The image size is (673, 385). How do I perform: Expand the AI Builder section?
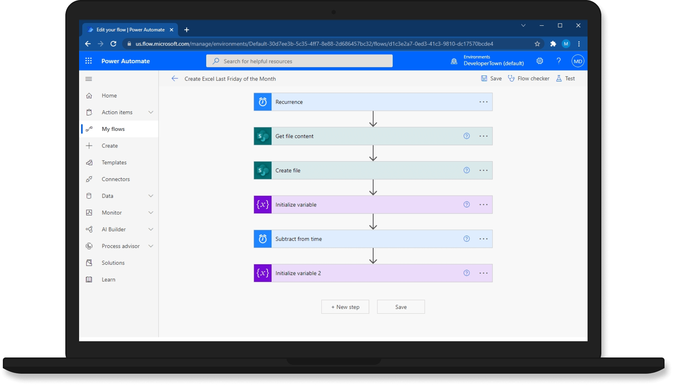tap(151, 229)
